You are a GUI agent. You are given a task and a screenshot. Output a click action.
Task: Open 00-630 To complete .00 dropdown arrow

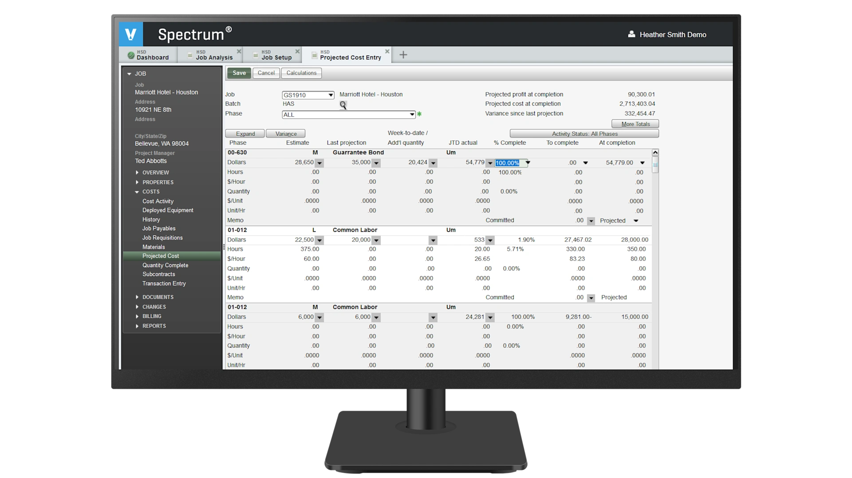click(x=585, y=162)
